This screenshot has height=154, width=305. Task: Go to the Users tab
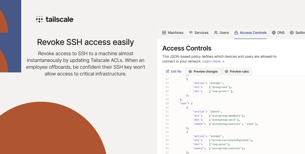[x=221, y=33]
